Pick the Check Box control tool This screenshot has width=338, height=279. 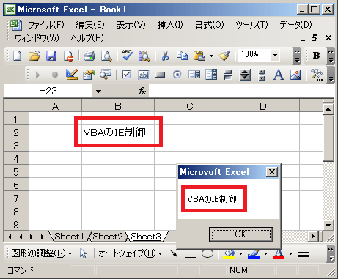[126, 75]
